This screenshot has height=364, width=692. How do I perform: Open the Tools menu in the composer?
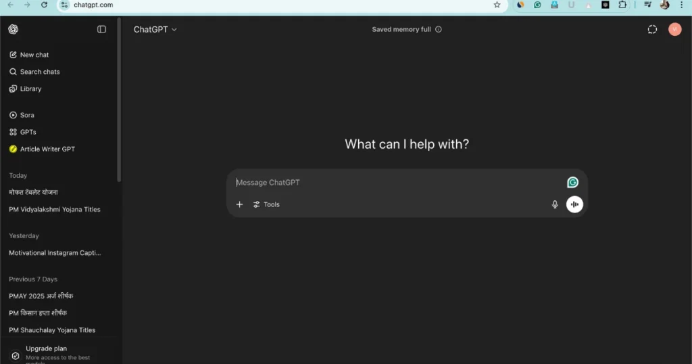coord(266,204)
